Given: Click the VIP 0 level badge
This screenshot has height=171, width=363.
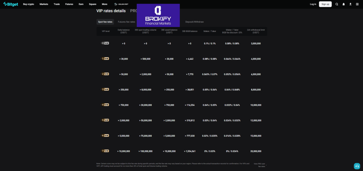Looking at the screenshot, I should coord(105,43).
